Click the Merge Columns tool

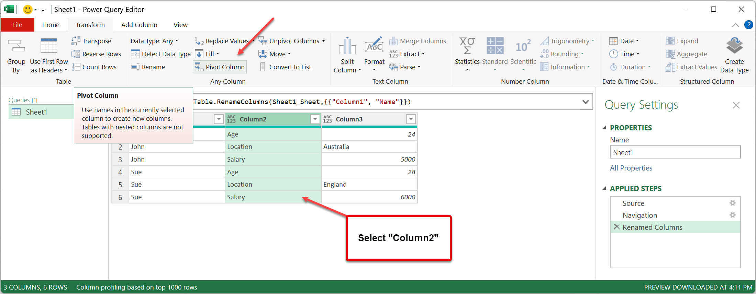click(418, 41)
